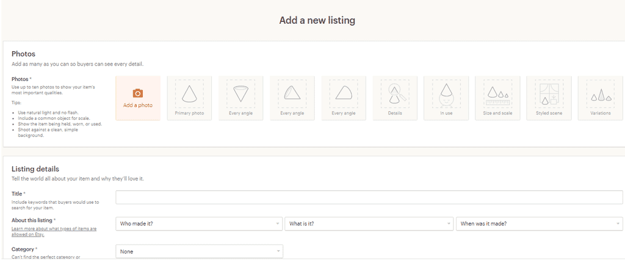Open the Who made it? dropdown
This screenshot has width=625, height=261.
pyautogui.click(x=199, y=224)
